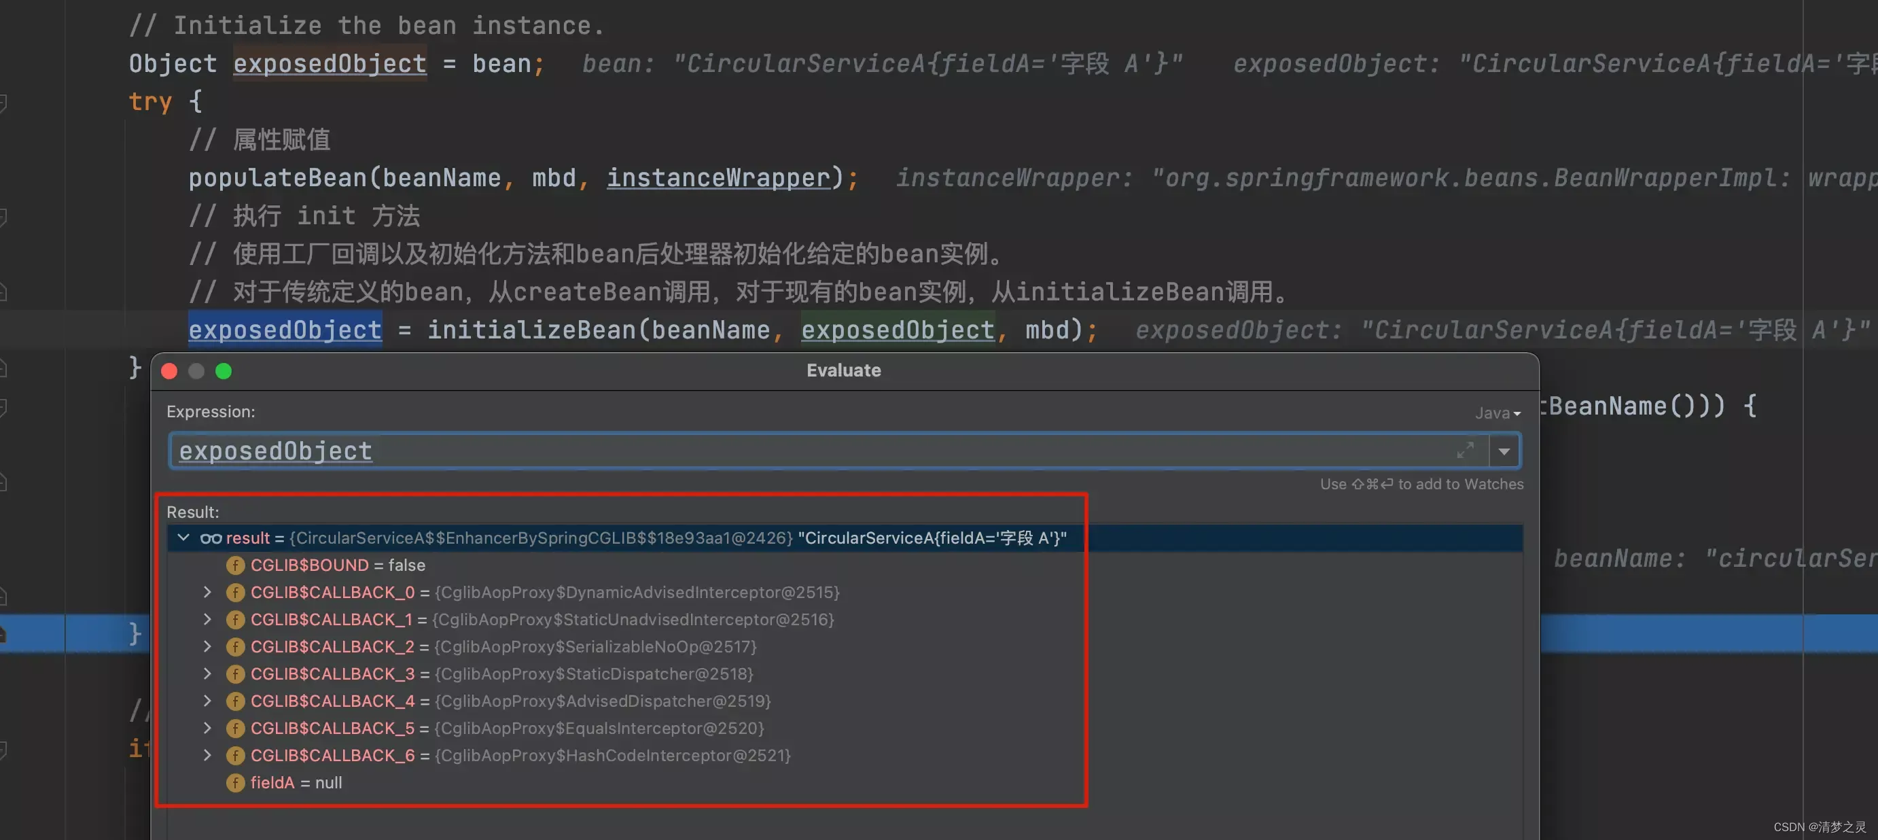Collapse the result tree node
This screenshot has height=840, width=1878.
[x=183, y=538]
